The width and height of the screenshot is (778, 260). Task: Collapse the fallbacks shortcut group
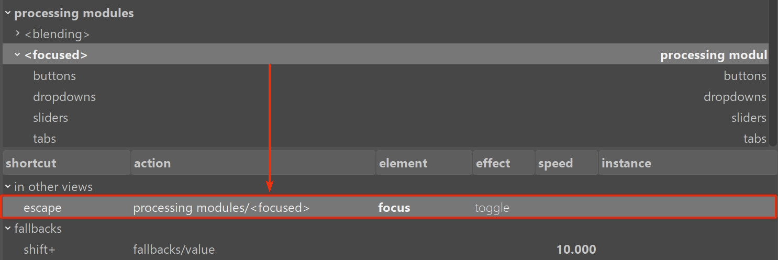point(8,228)
